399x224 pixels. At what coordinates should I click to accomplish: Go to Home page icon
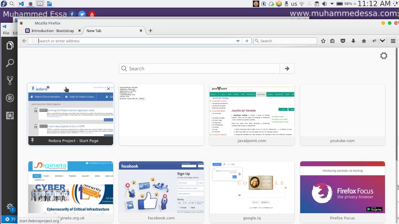364,41
